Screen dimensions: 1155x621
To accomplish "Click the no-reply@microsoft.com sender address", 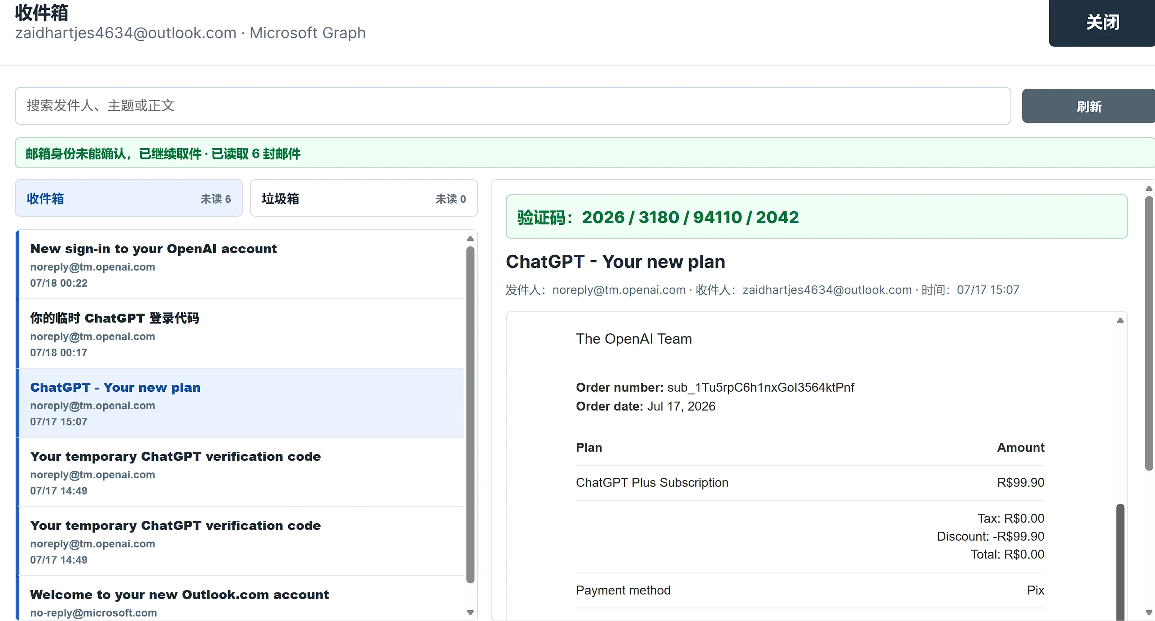I will coord(93,613).
